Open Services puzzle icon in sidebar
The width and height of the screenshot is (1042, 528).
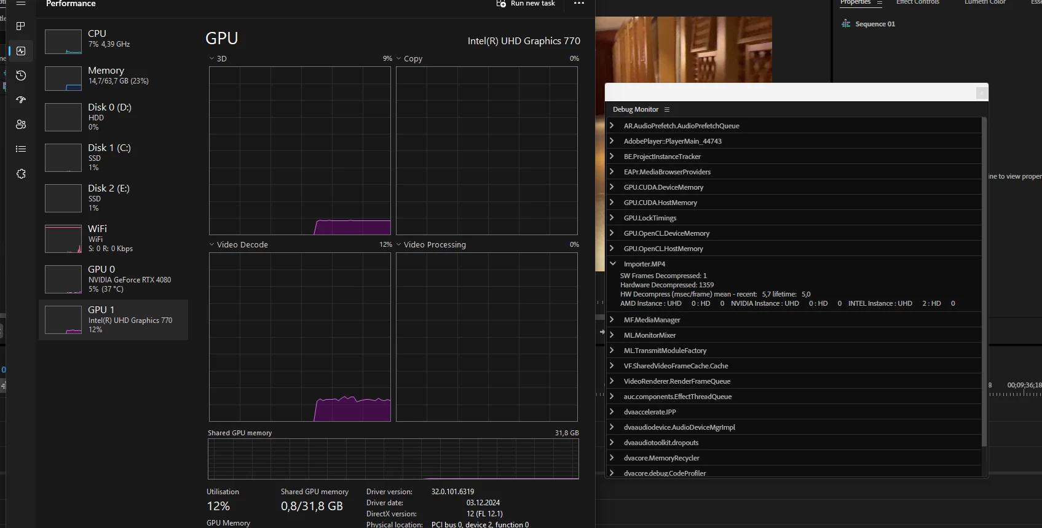(21, 174)
